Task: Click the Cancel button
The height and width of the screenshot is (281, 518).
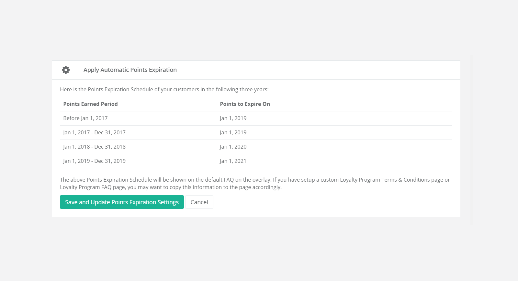Action: 199,202
